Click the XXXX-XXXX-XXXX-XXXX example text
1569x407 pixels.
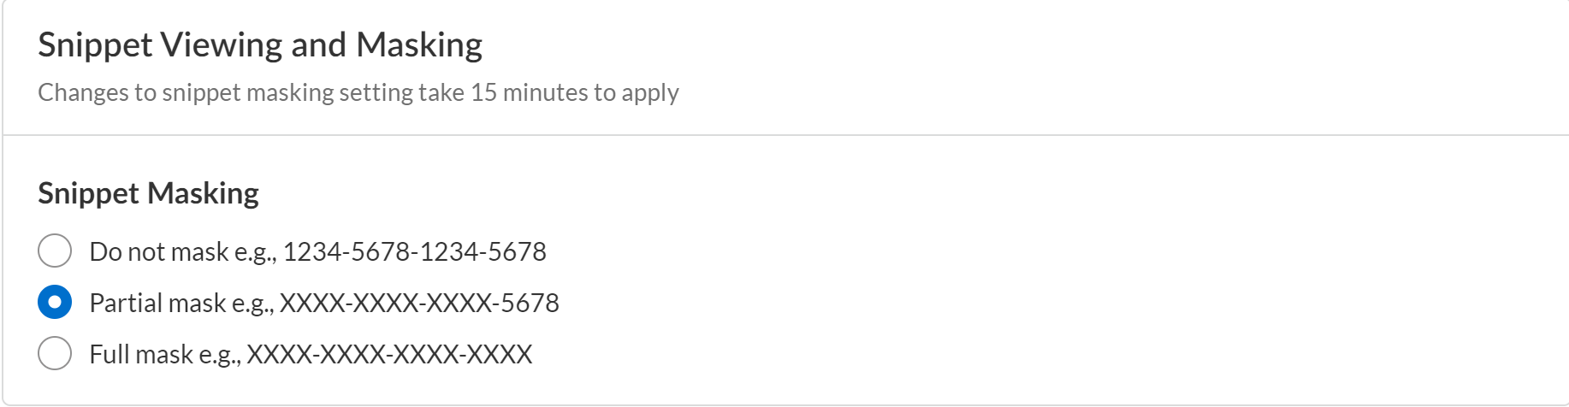point(389,354)
